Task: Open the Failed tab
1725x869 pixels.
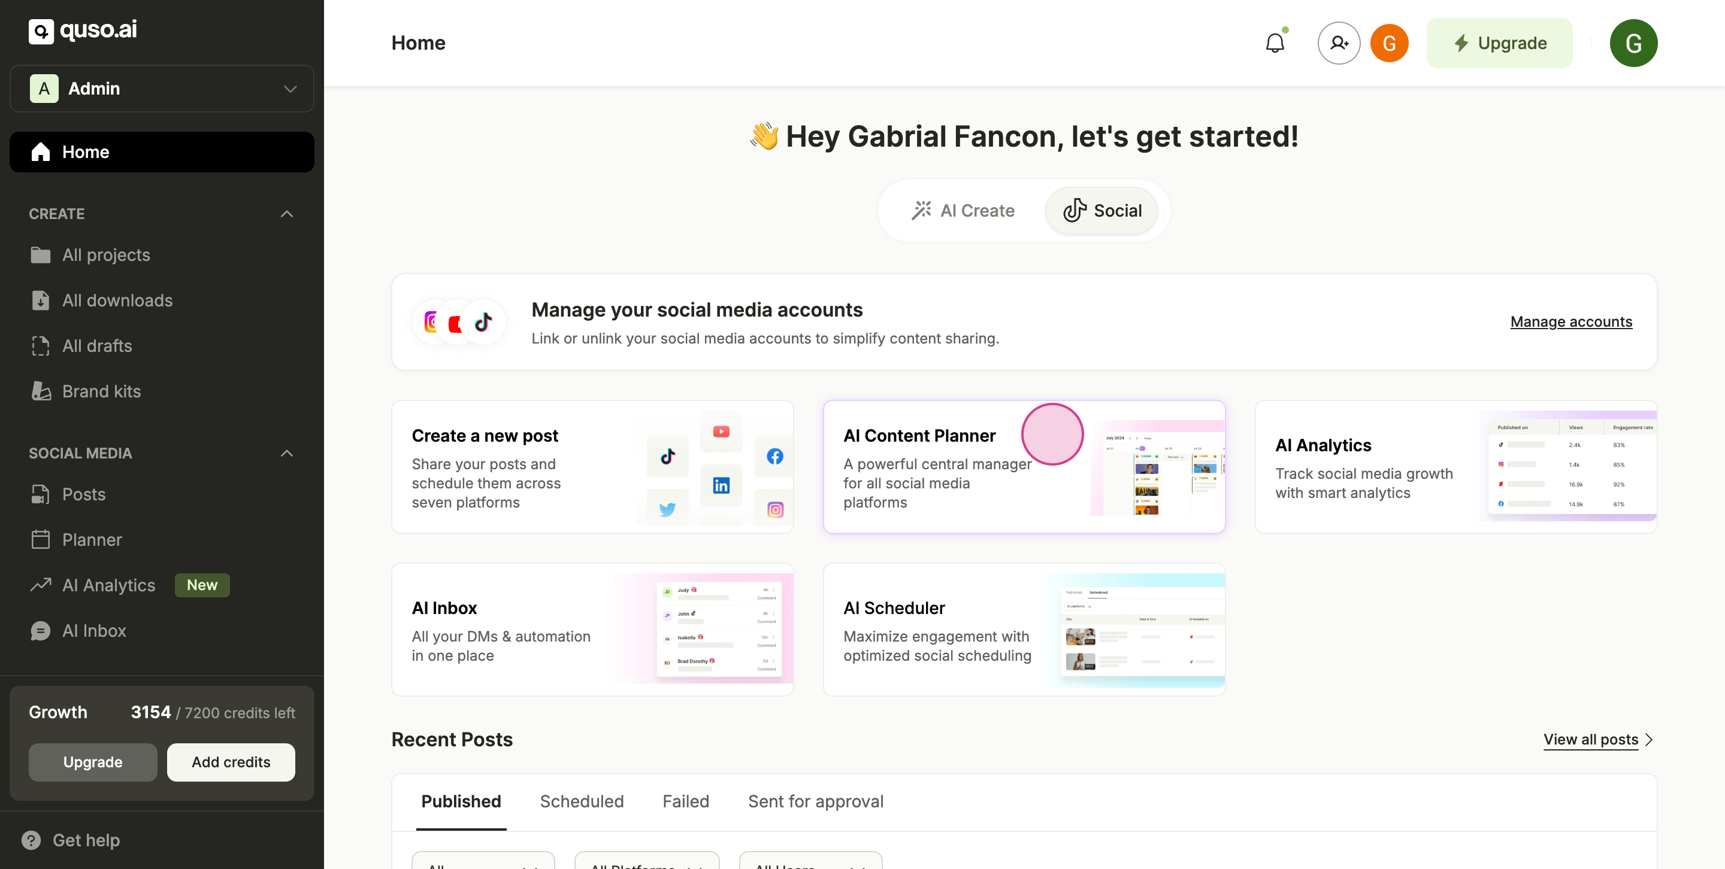Action: click(685, 801)
